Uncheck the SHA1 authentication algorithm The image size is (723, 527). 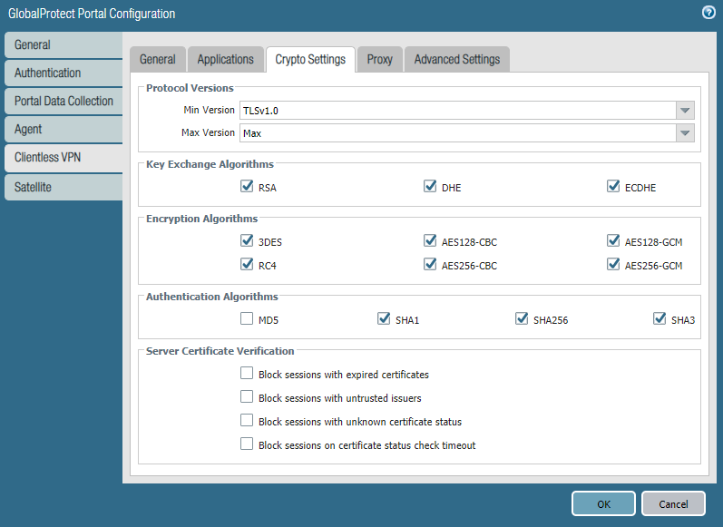tap(384, 319)
